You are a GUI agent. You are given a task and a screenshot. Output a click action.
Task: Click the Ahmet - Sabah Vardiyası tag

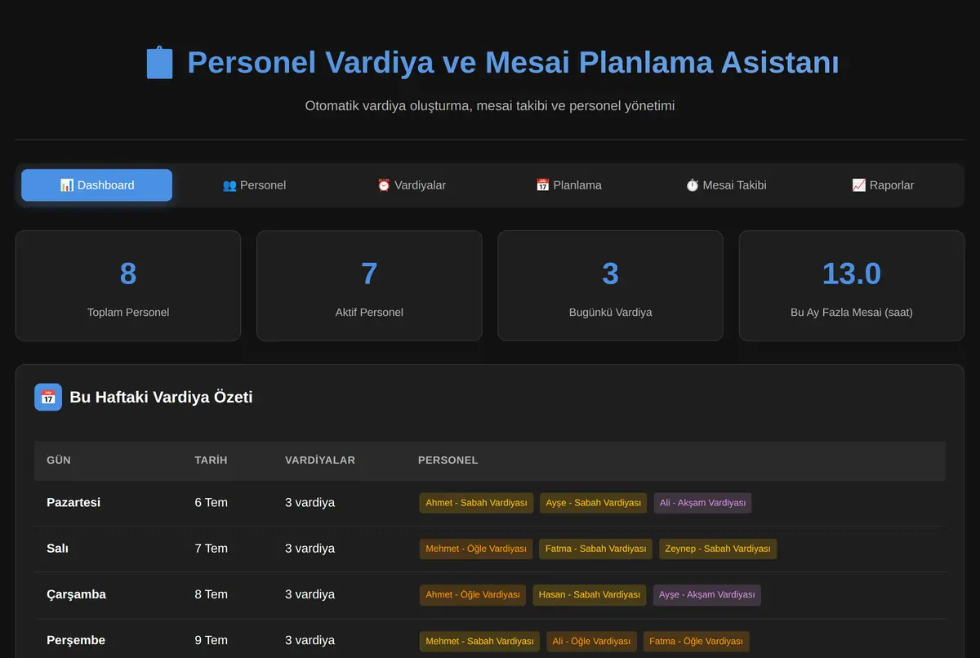(x=476, y=503)
